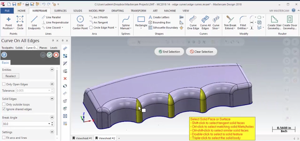Undo the last action

(x=44, y=4)
